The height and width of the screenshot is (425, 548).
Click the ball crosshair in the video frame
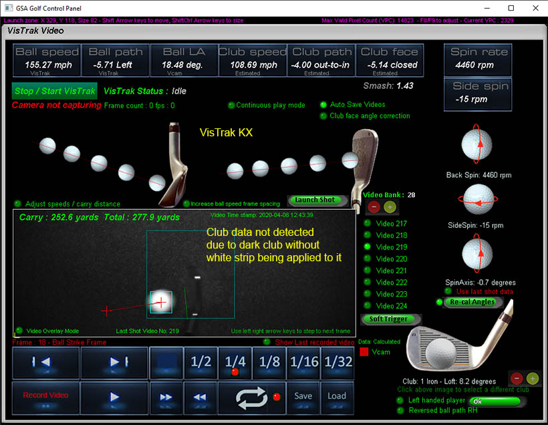[x=161, y=302]
